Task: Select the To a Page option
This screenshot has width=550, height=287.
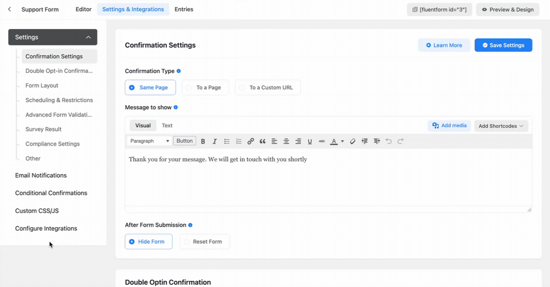Action: tap(205, 87)
